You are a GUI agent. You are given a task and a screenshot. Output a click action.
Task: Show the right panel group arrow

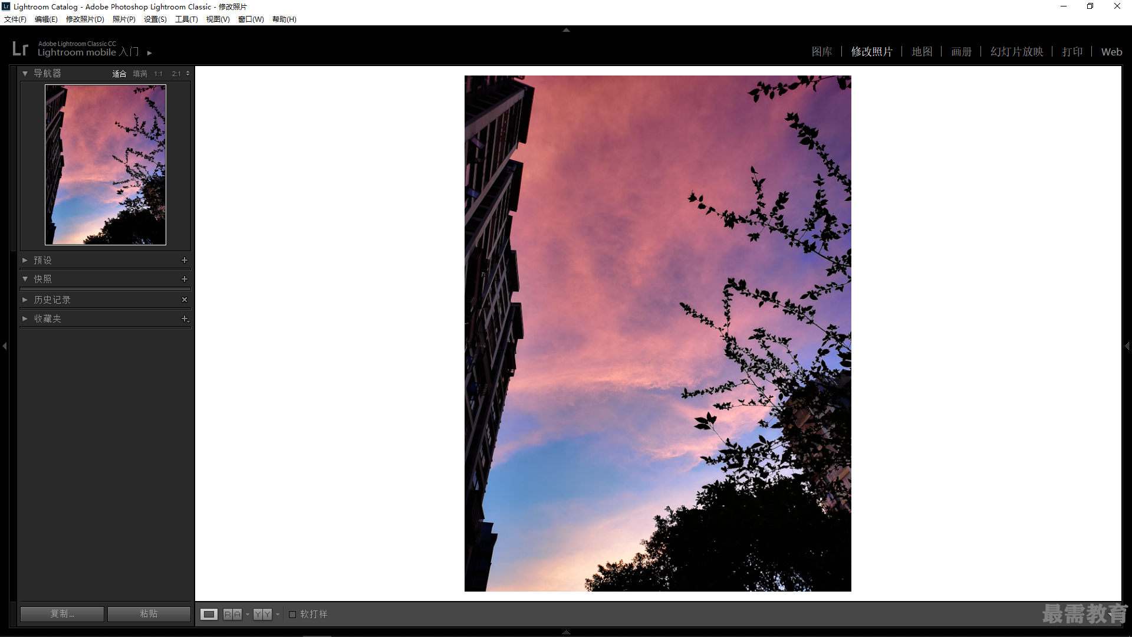[x=1127, y=346]
